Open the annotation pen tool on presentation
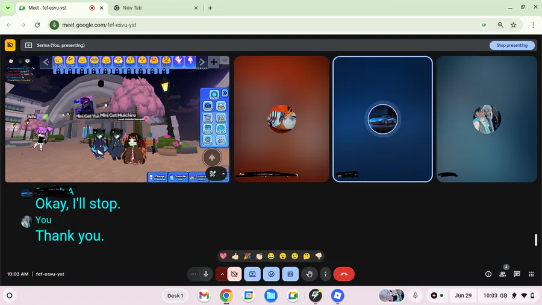The image size is (542, 305). tap(213, 174)
